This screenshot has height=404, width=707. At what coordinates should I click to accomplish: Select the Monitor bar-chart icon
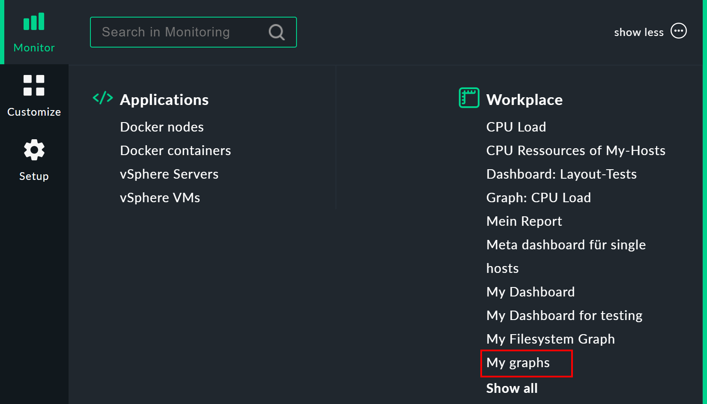34,21
